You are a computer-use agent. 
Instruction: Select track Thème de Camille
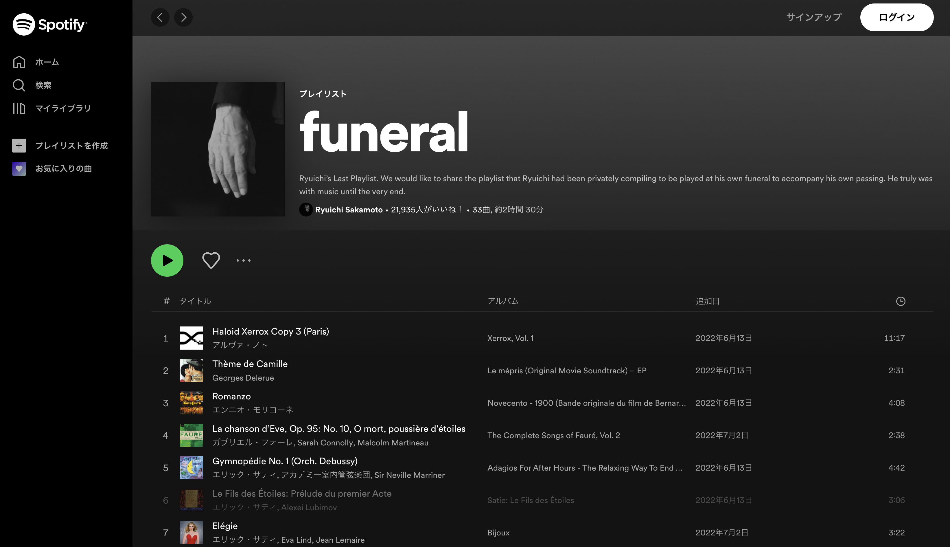pos(250,364)
